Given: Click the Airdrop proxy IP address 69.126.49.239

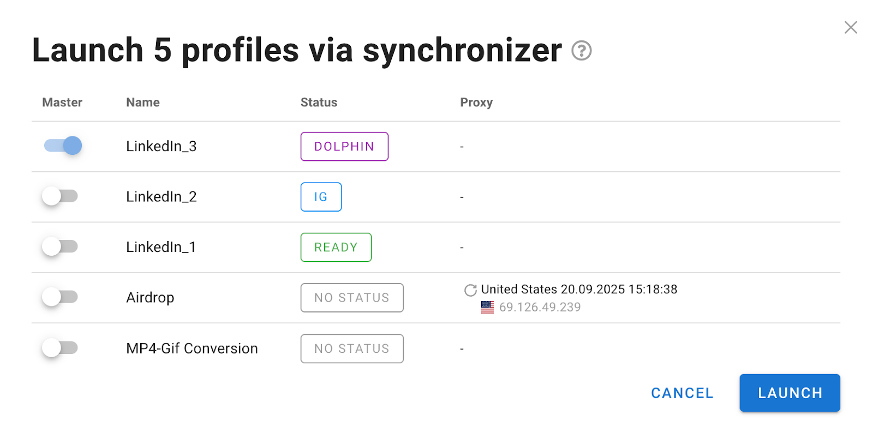Looking at the screenshot, I should (540, 308).
